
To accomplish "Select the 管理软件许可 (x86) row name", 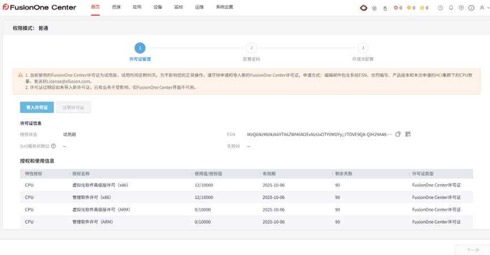I will tap(92, 197).
